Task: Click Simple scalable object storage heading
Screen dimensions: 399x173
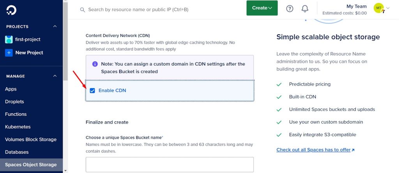Action: tap(328, 37)
